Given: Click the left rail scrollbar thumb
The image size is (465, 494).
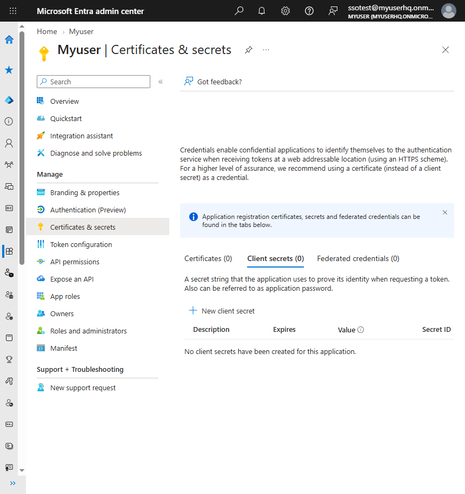Looking at the screenshot, I should coord(22,148).
